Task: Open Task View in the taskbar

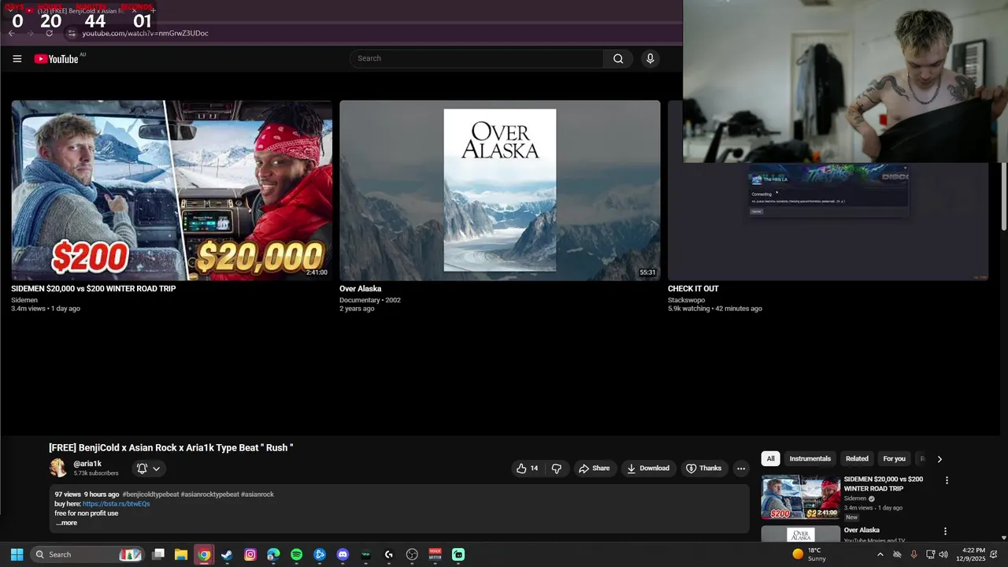Action: [x=157, y=554]
